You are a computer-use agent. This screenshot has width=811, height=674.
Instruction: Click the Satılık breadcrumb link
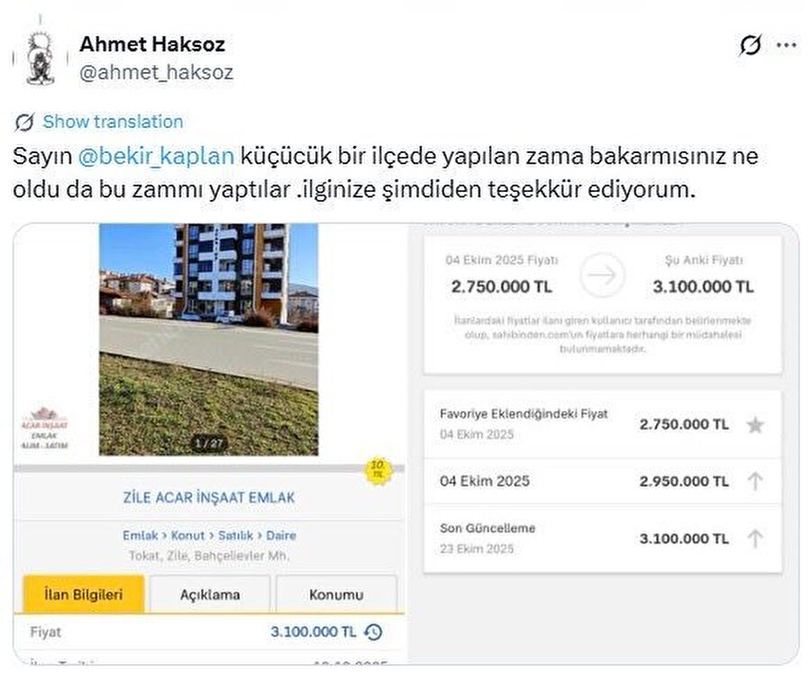(x=237, y=535)
